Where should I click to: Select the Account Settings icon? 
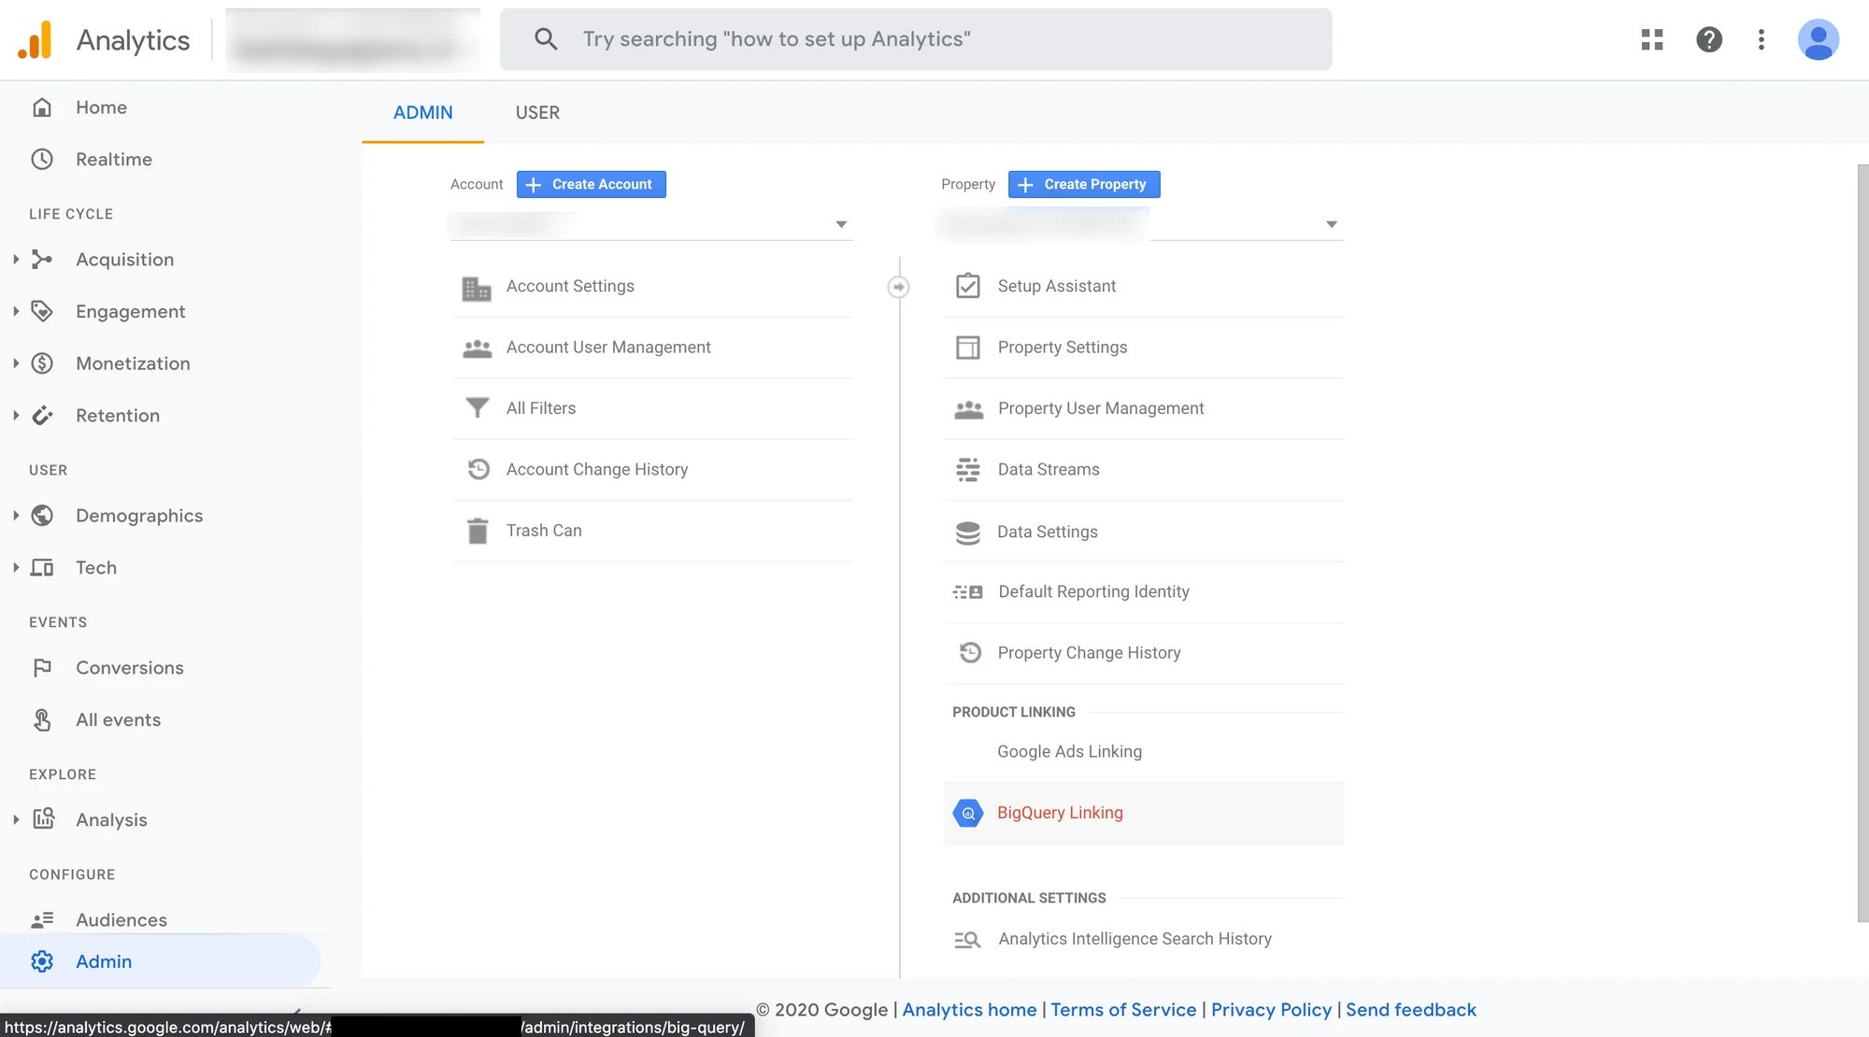pyautogui.click(x=478, y=286)
